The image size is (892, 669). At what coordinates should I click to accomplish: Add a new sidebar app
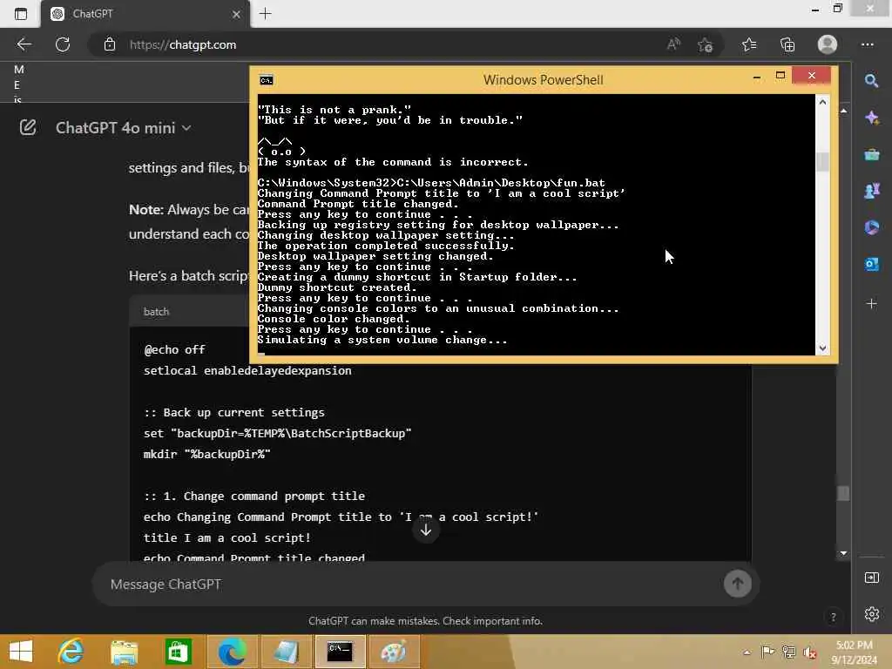point(871,304)
